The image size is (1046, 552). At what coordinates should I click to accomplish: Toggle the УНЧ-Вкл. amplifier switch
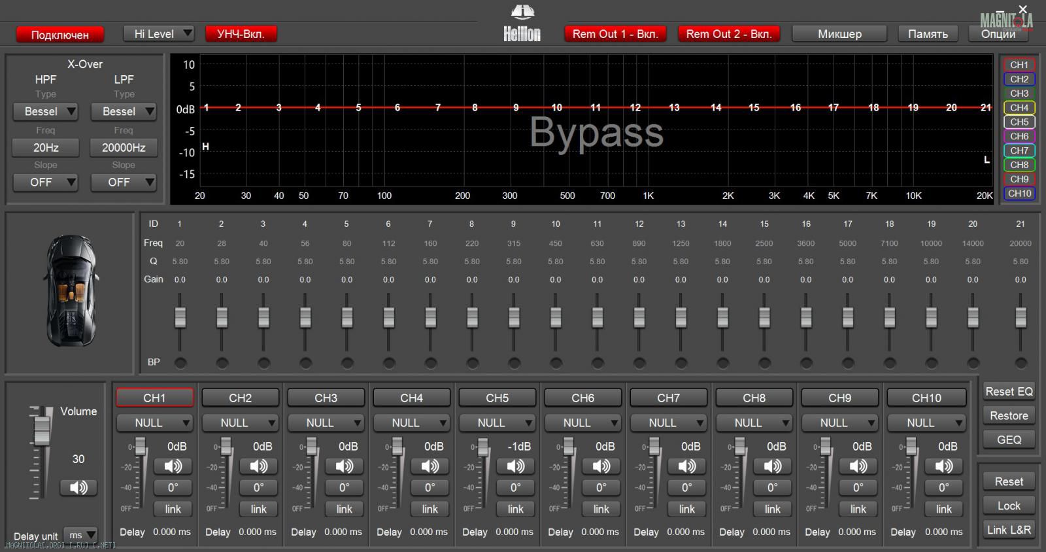[241, 34]
